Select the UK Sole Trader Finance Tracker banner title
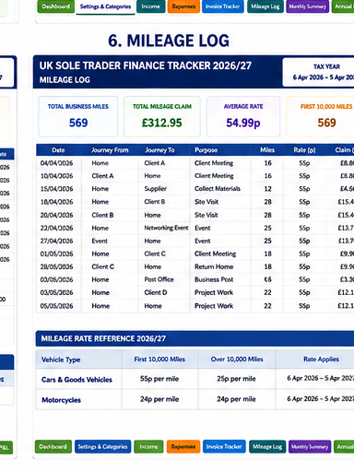The image size is (354, 472). 146,65
